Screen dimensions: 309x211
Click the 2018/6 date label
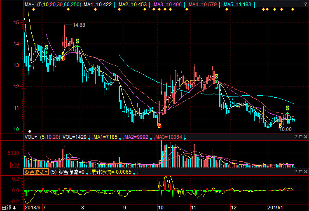pos(33,207)
